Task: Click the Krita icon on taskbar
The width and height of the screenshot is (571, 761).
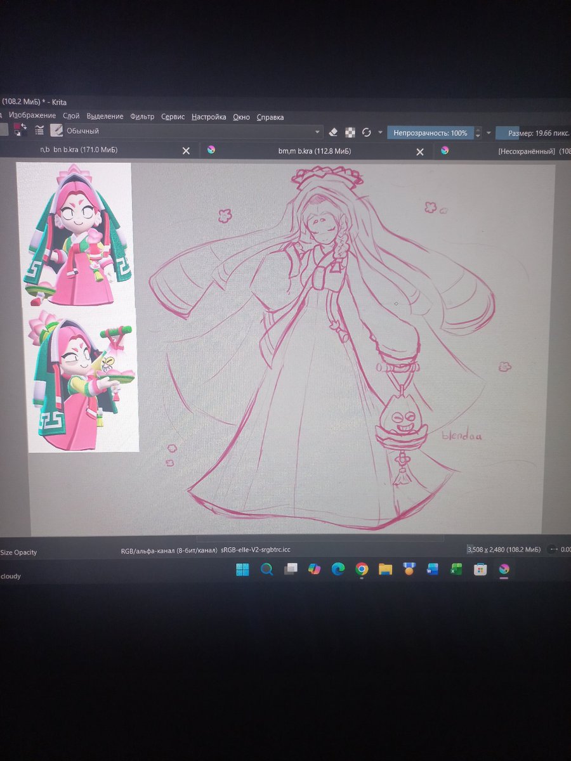Action: (504, 569)
